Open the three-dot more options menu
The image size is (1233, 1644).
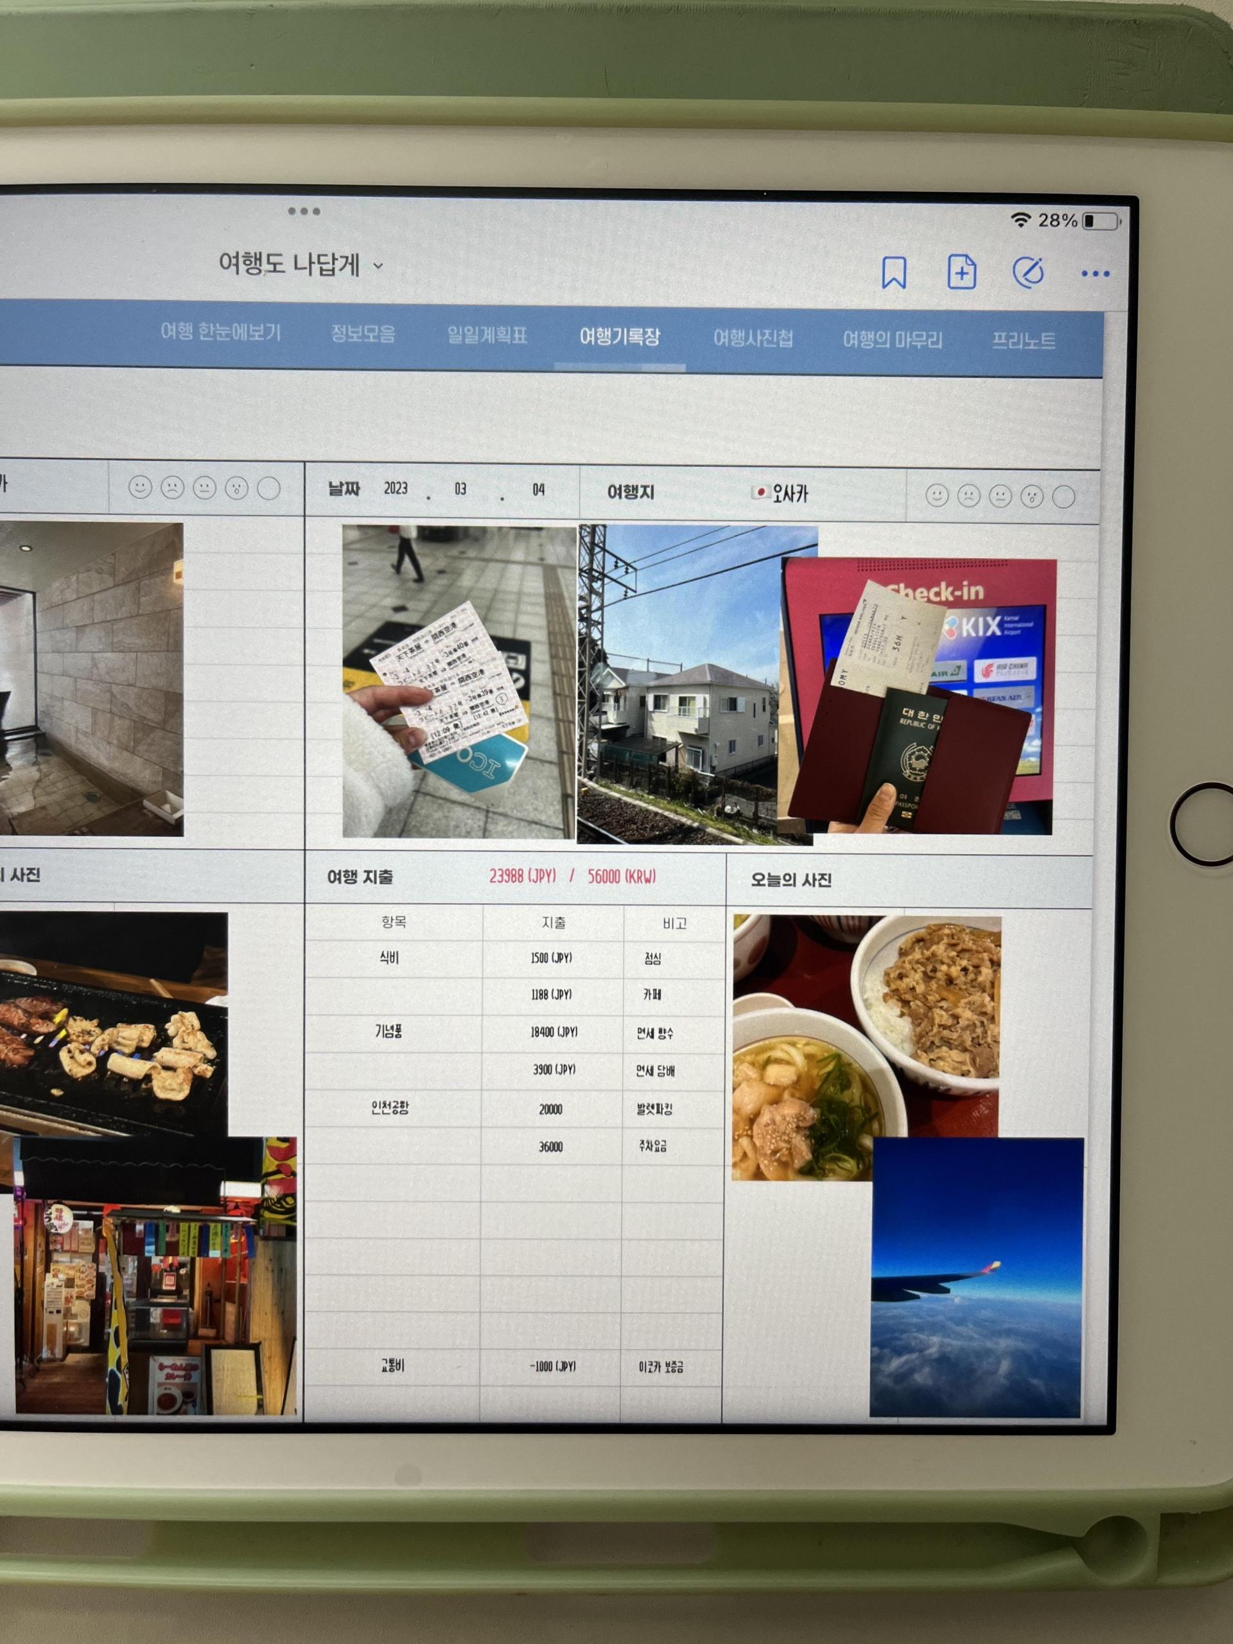(x=1096, y=274)
